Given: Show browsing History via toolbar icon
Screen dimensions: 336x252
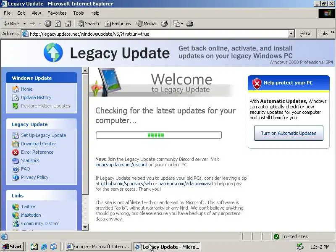Looking at the screenshot, I should [164, 24].
